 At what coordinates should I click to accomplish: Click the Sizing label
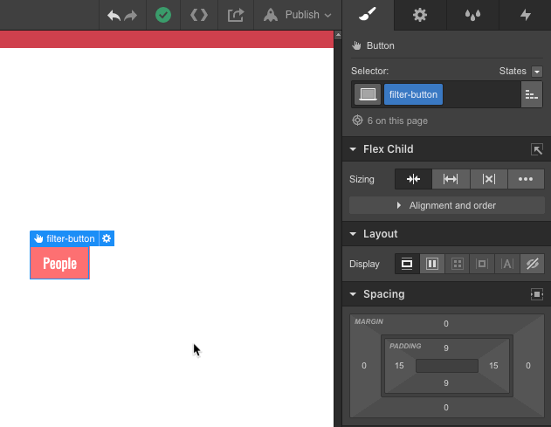point(362,179)
